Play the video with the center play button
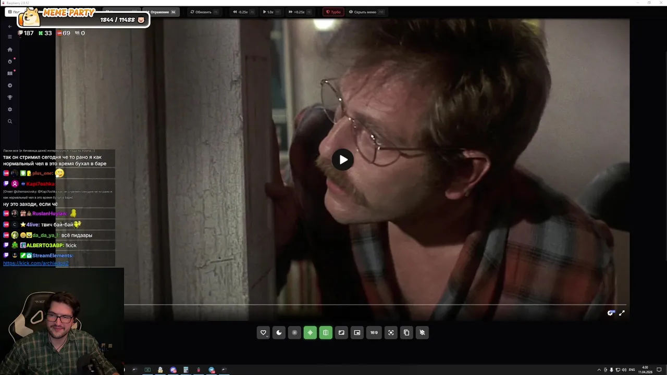667x375 pixels. click(x=343, y=160)
